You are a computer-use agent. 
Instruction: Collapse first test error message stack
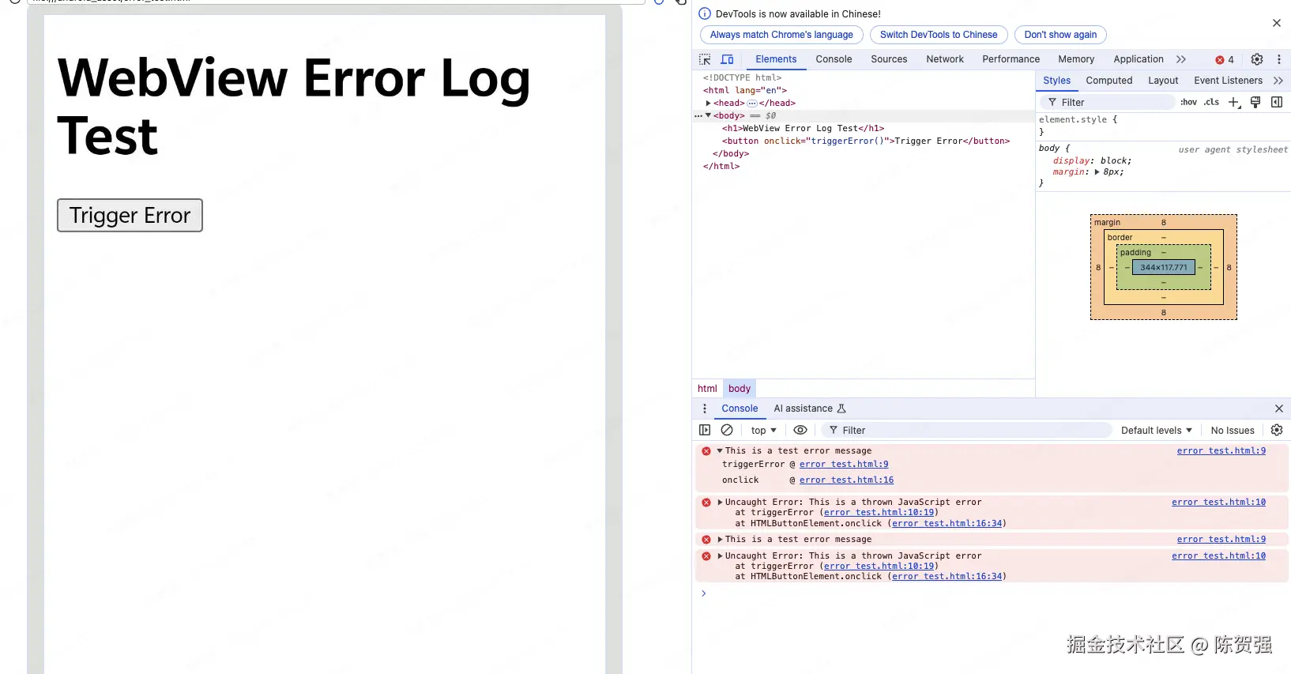(720, 451)
